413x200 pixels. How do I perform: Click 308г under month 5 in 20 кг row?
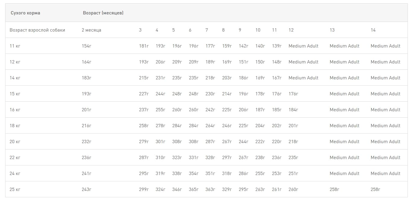[177, 142]
